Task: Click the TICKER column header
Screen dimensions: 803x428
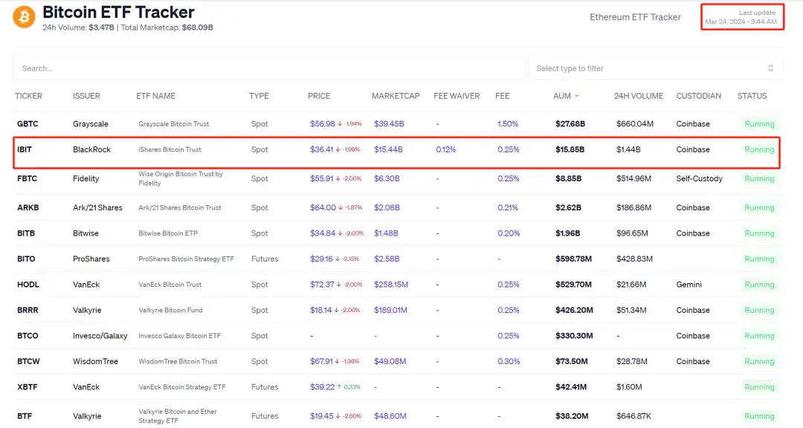Action: point(29,96)
